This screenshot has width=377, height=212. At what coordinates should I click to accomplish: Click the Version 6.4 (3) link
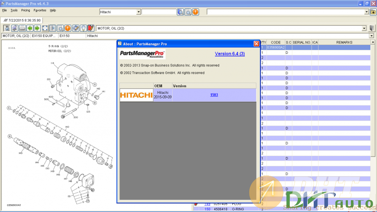point(230,54)
